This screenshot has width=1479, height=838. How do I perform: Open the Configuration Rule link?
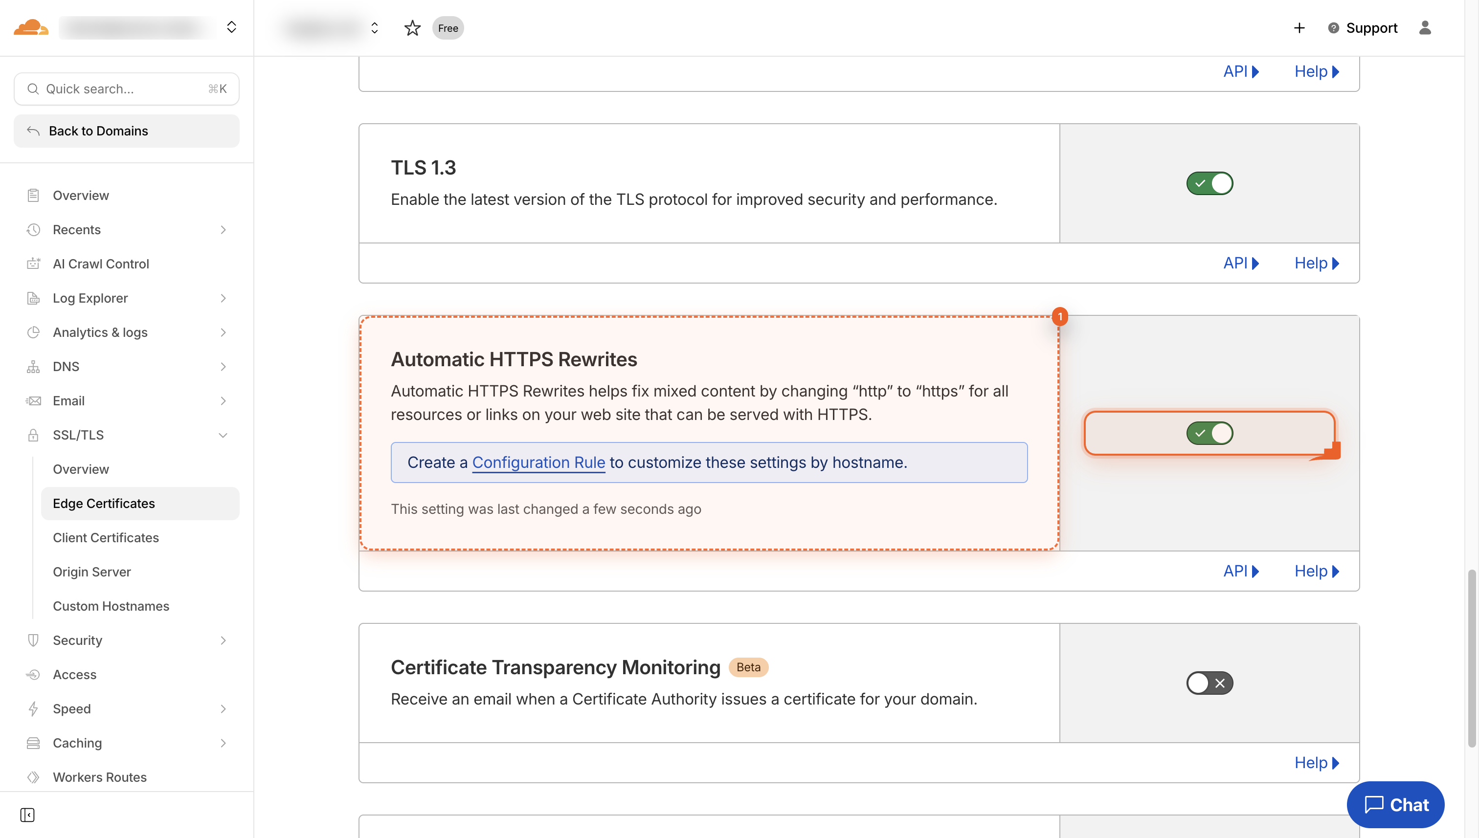pos(538,462)
